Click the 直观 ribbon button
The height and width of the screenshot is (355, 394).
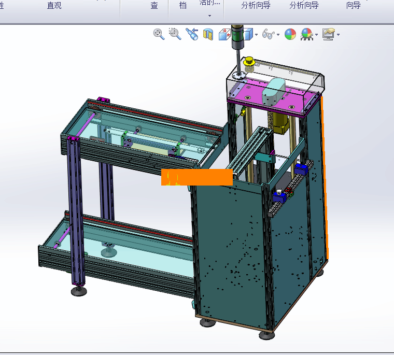pyautogui.click(x=54, y=6)
